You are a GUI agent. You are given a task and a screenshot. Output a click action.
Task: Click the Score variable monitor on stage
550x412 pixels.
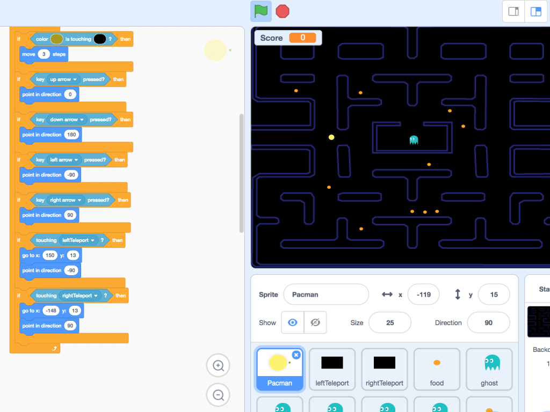point(288,38)
